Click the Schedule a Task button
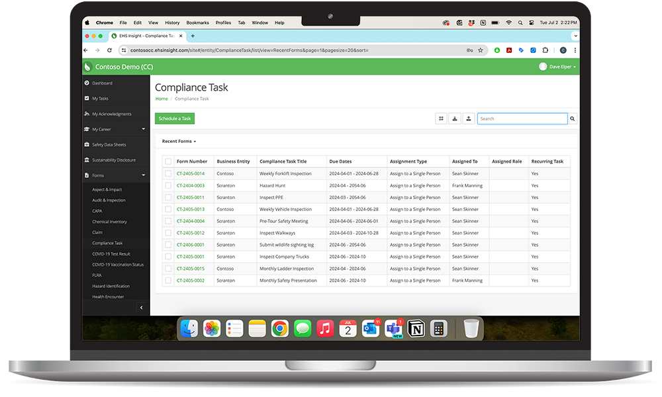Image resolution: width=662 pixels, height=397 pixels. [174, 118]
